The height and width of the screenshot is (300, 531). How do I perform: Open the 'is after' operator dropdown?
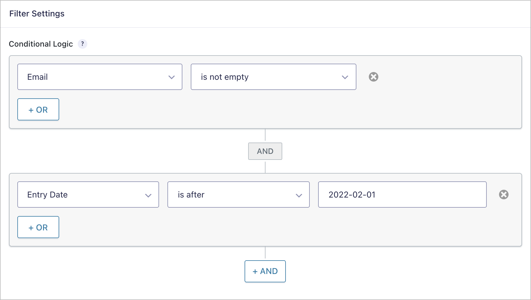tap(239, 195)
